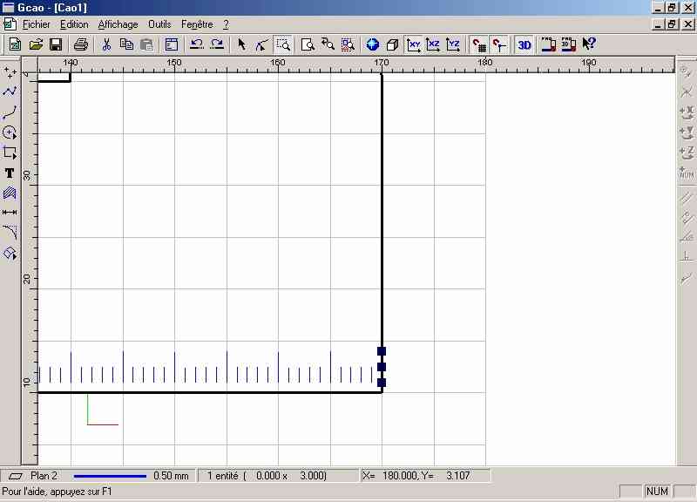The image size is (697, 502).
Task: Click the Print icon
Action: (81, 44)
